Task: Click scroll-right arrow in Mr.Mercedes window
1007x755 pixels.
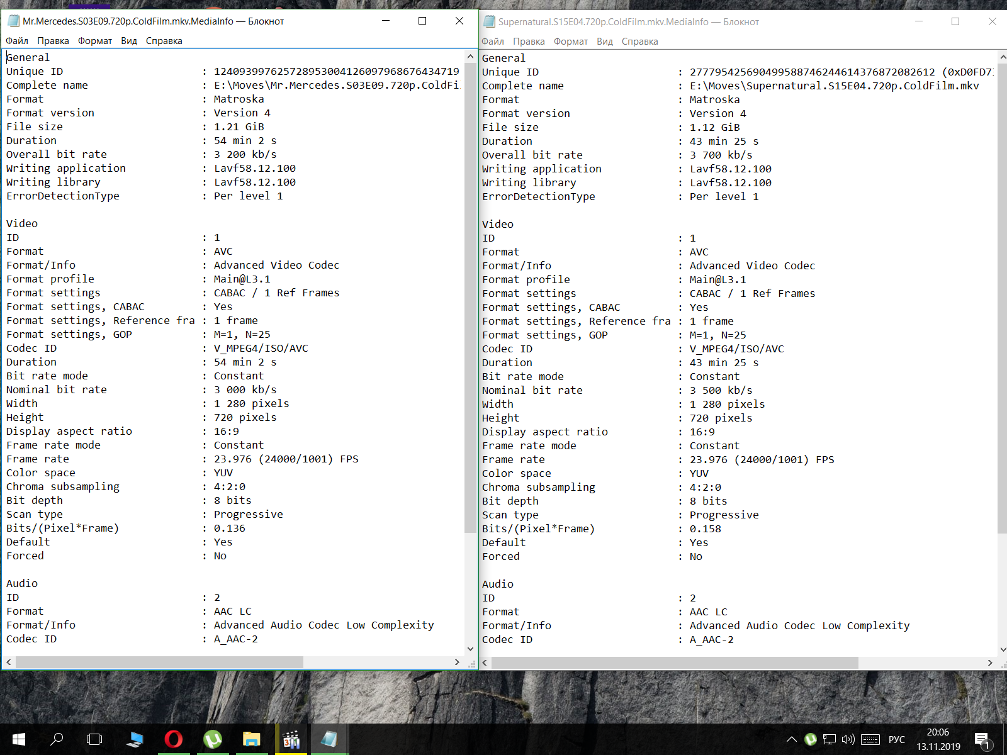Action: point(458,663)
